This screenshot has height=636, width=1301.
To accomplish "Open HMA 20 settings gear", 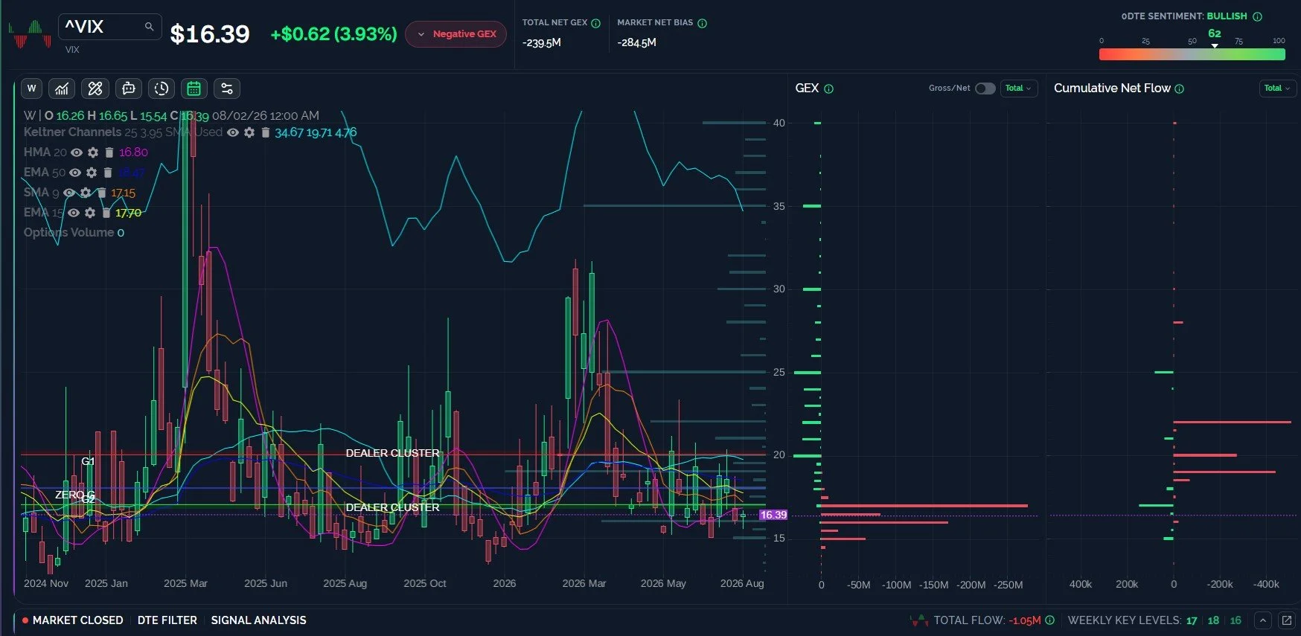I will pos(92,152).
